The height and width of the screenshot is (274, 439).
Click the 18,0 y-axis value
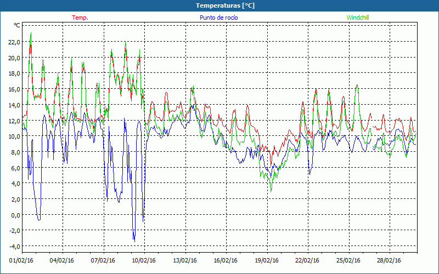[14, 73]
